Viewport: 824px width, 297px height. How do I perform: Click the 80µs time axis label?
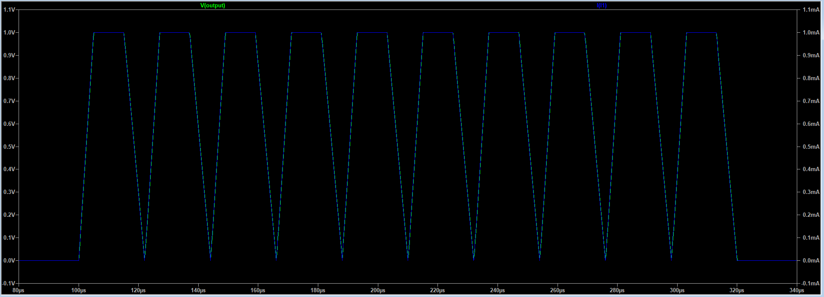(19, 291)
